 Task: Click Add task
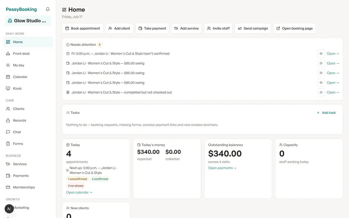pos(326,113)
